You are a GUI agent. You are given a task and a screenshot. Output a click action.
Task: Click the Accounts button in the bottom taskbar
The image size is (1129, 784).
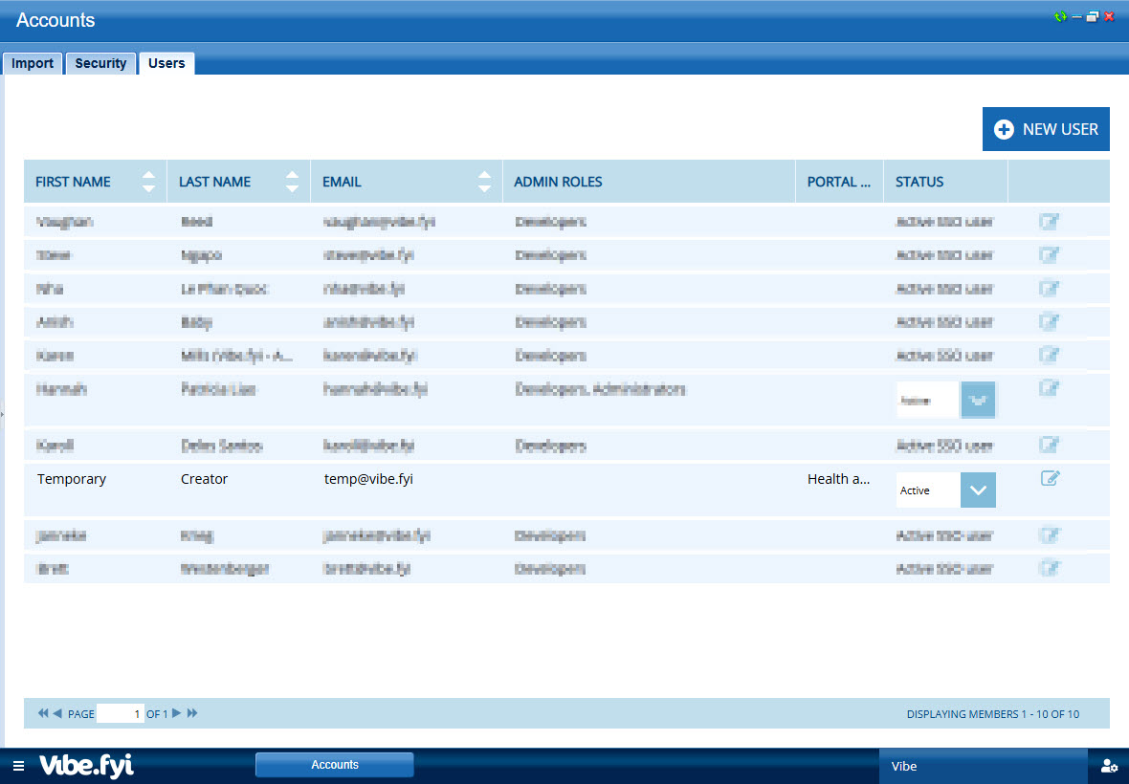[x=334, y=765]
